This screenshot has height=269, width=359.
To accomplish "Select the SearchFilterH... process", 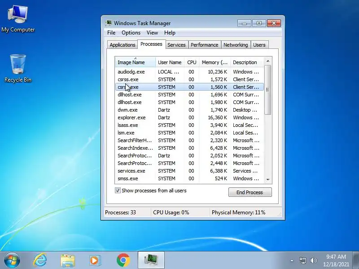I will [189, 140].
